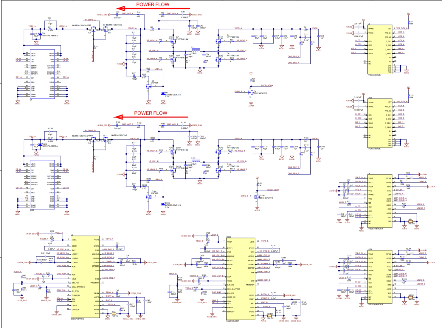
Task: Click the DSG_ENA net label
Action: [61, 290]
